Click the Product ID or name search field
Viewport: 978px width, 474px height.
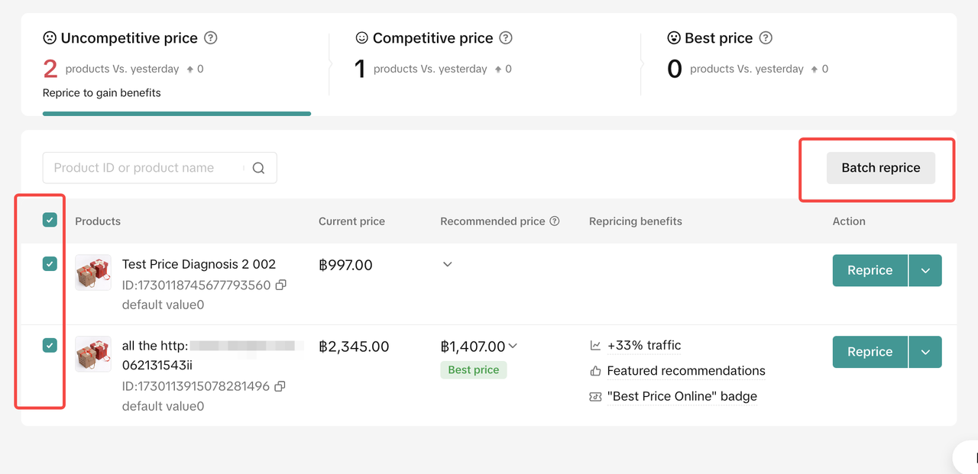(x=145, y=168)
